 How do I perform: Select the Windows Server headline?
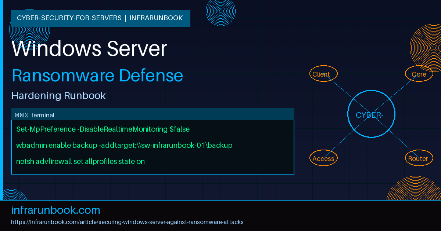click(89, 48)
